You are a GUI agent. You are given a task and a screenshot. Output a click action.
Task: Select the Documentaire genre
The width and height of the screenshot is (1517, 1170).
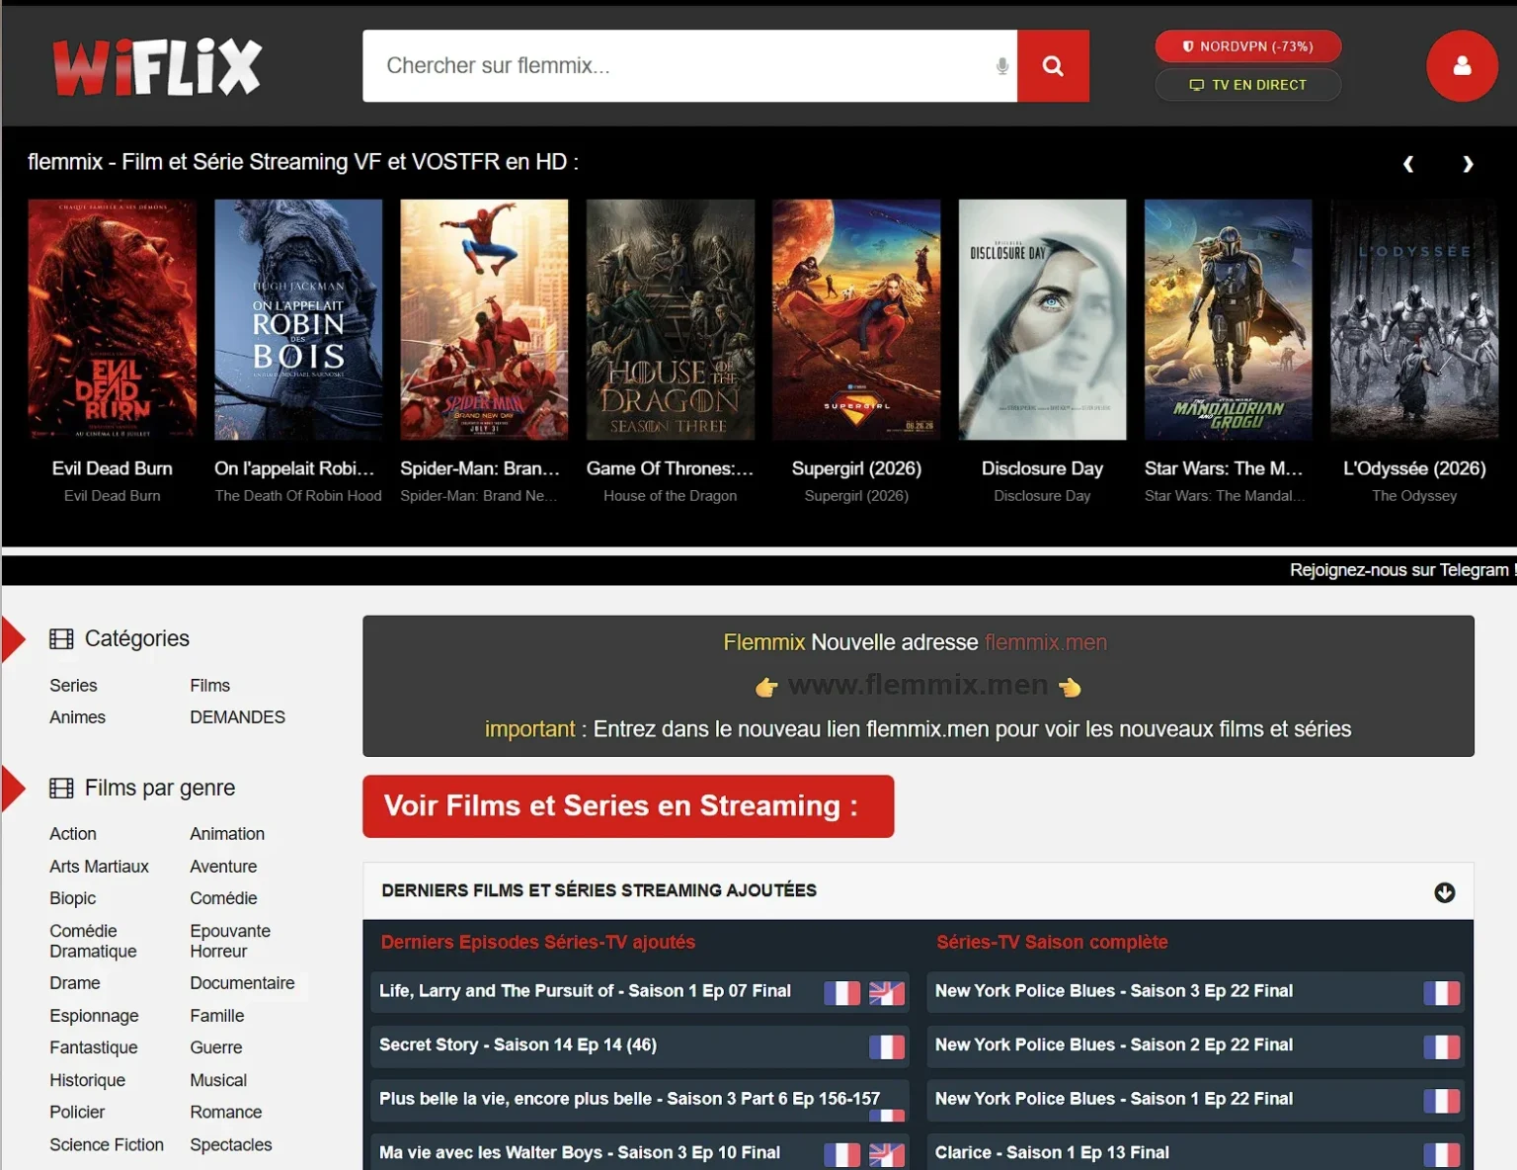coord(242,983)
